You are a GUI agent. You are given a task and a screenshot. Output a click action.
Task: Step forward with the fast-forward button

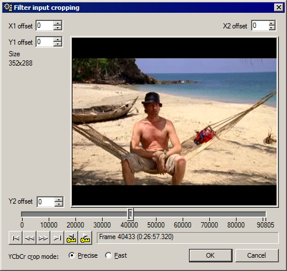pyautogui.click(x=43, y=238)
